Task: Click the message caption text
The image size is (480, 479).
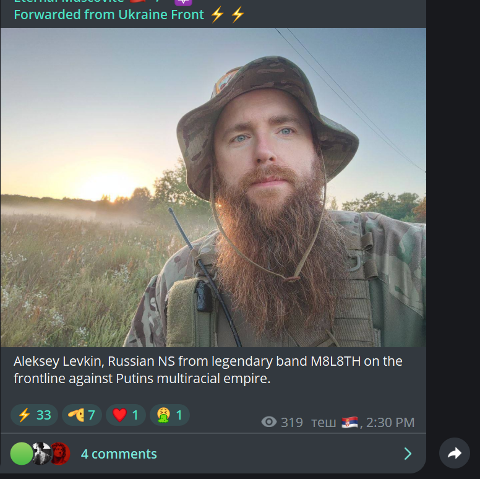Action: (x=208, y=369)
